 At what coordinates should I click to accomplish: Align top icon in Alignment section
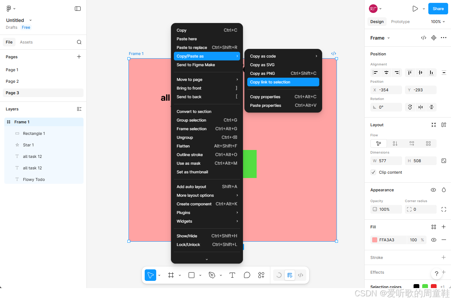410,73
